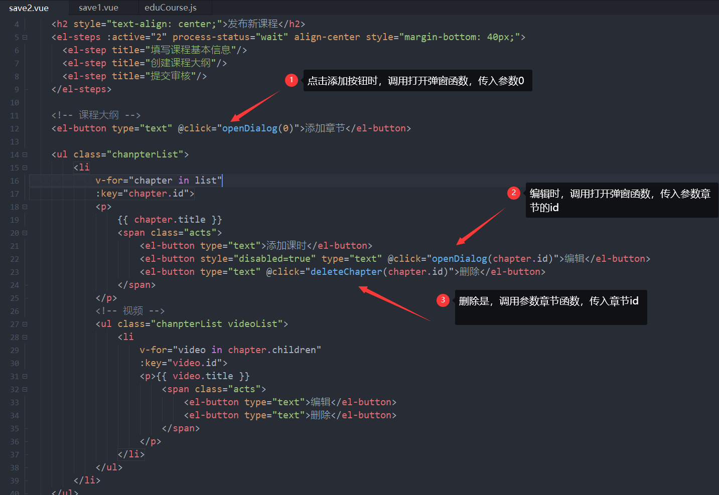The image size is (719, 495).
Task: Collapse the inner li at line 28
Action: click(25, 337)
